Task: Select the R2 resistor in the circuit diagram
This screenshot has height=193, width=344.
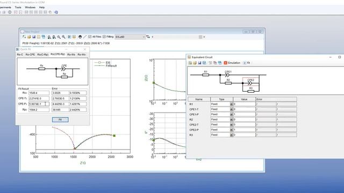Action: tap(228, 83)
